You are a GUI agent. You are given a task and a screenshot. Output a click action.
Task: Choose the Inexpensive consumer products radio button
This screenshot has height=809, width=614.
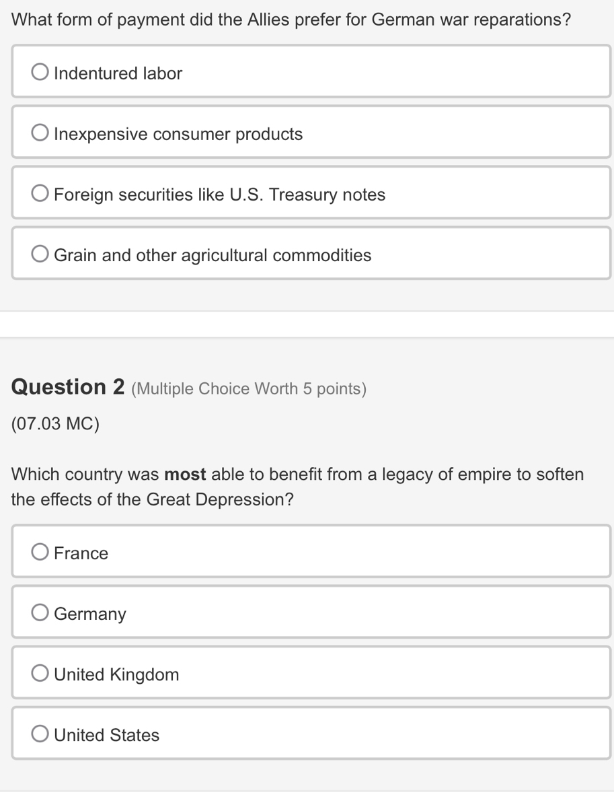pyautogui.click(x=40, y=133)
